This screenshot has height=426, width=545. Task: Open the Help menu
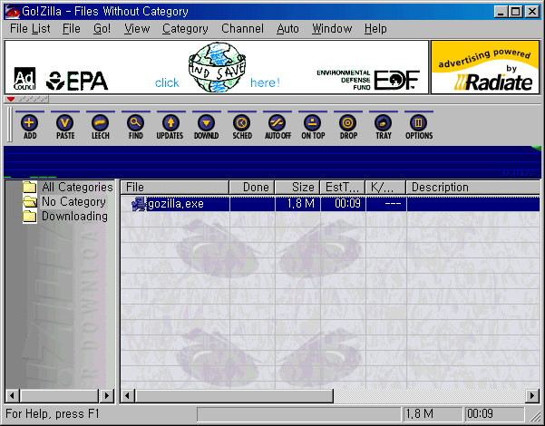click(x=375, y=28)
